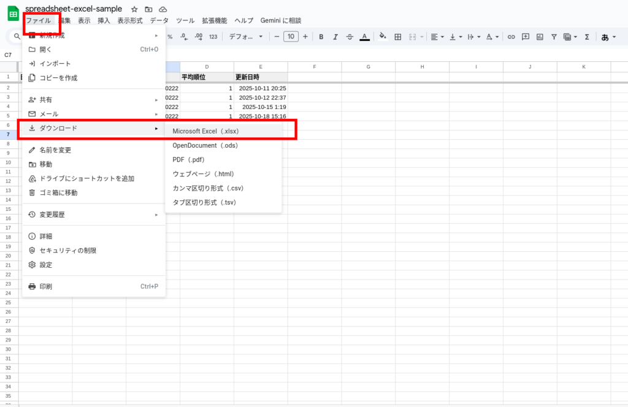Open the データ menu
The height and width of the screenshot is (407, 628).
pos(159,20)
